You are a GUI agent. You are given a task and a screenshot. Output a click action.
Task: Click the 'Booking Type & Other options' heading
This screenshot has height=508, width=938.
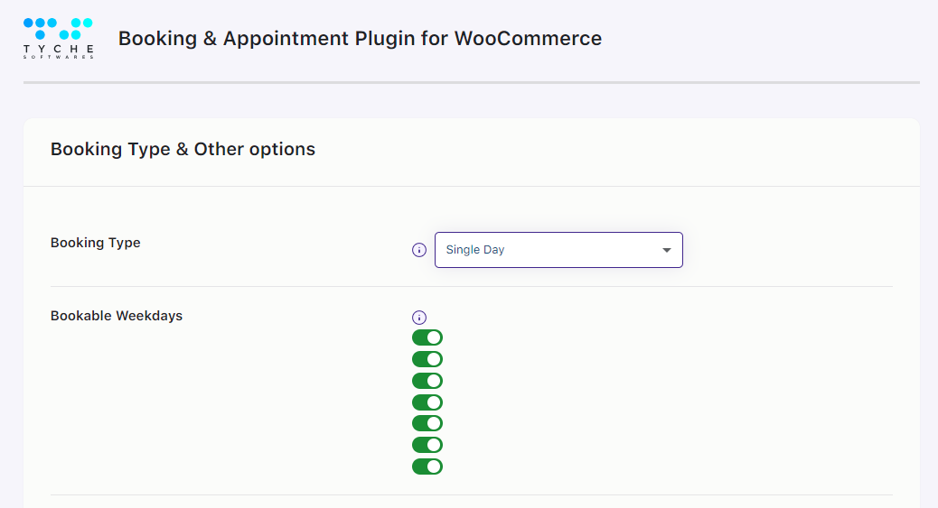(x=183, y=150)
